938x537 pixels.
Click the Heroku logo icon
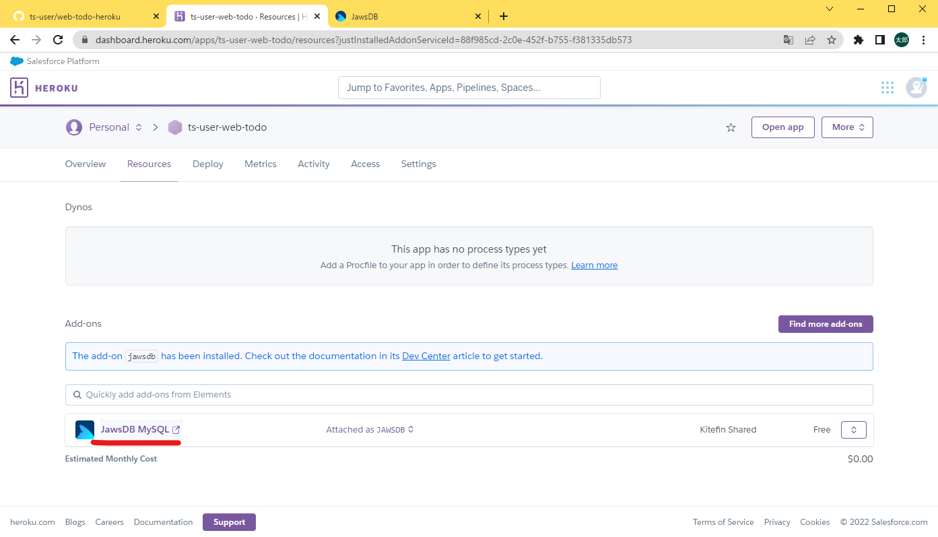(x=19, y=88)
